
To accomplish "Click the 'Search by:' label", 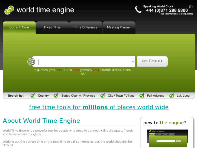I will [x=16, y=96].
